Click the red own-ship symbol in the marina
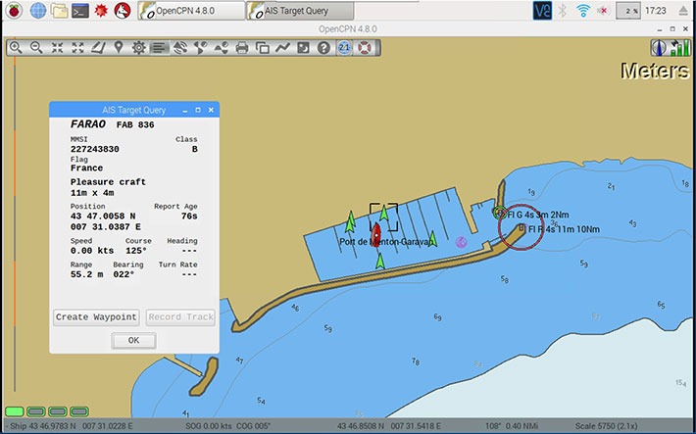 (376, 234)
